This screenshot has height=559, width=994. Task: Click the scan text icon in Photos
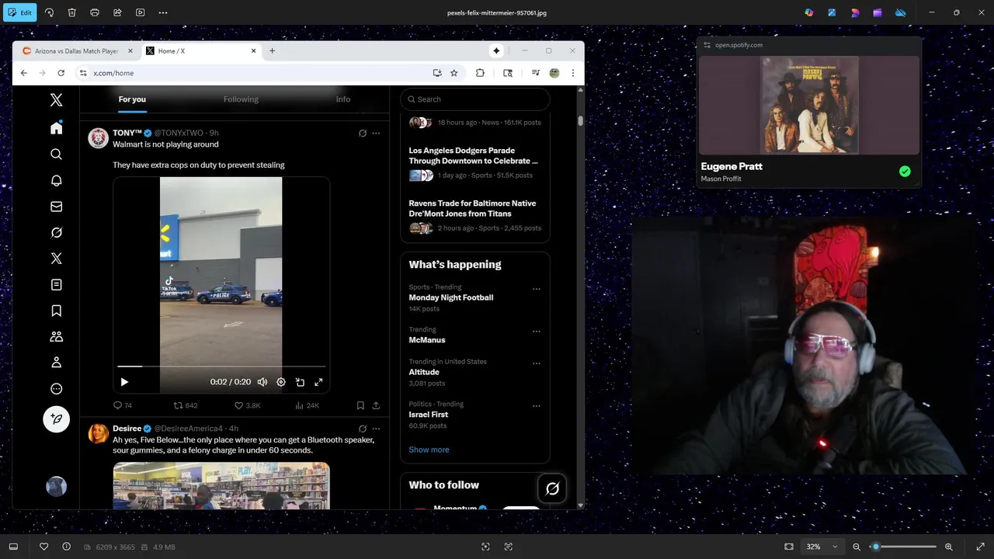pyautogui.click(x=509, y=547)
